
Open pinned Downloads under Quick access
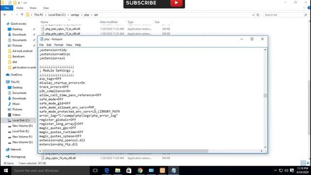[19, 35]
